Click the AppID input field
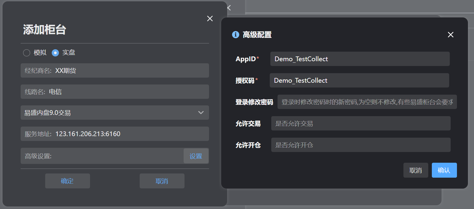The height and width of the screenshot is (209, 474). pyautogui.click(x=360, y=59)
